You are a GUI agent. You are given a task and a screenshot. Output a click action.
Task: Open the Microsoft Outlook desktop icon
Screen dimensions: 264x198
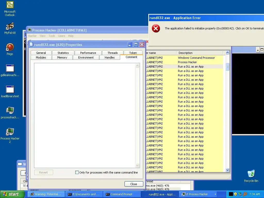click(10, 9)
